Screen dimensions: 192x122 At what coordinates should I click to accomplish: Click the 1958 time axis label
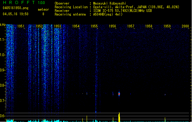[149, 26]
